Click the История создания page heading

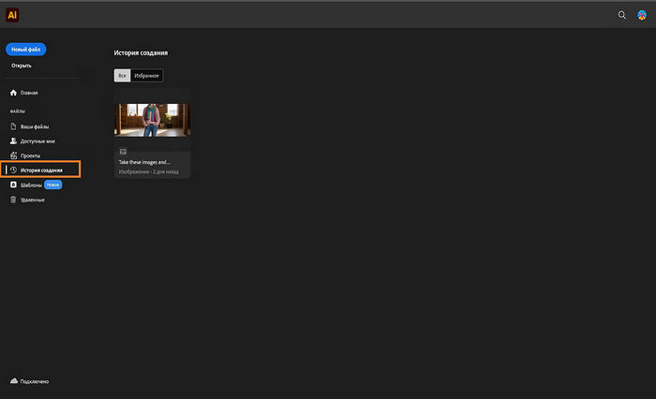tap(141, 53)
